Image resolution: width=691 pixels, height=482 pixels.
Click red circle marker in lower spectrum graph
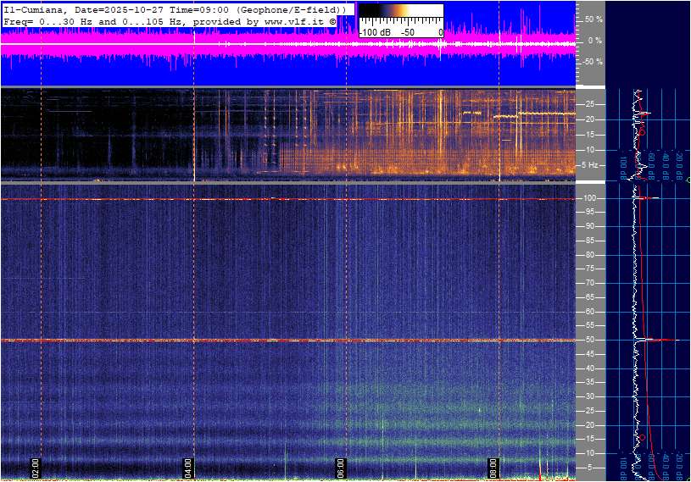click(642, 437)
